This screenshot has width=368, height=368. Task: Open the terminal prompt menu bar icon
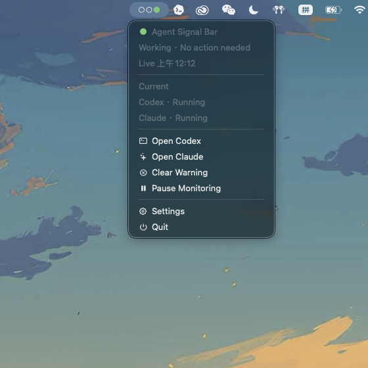coord(179,10)
